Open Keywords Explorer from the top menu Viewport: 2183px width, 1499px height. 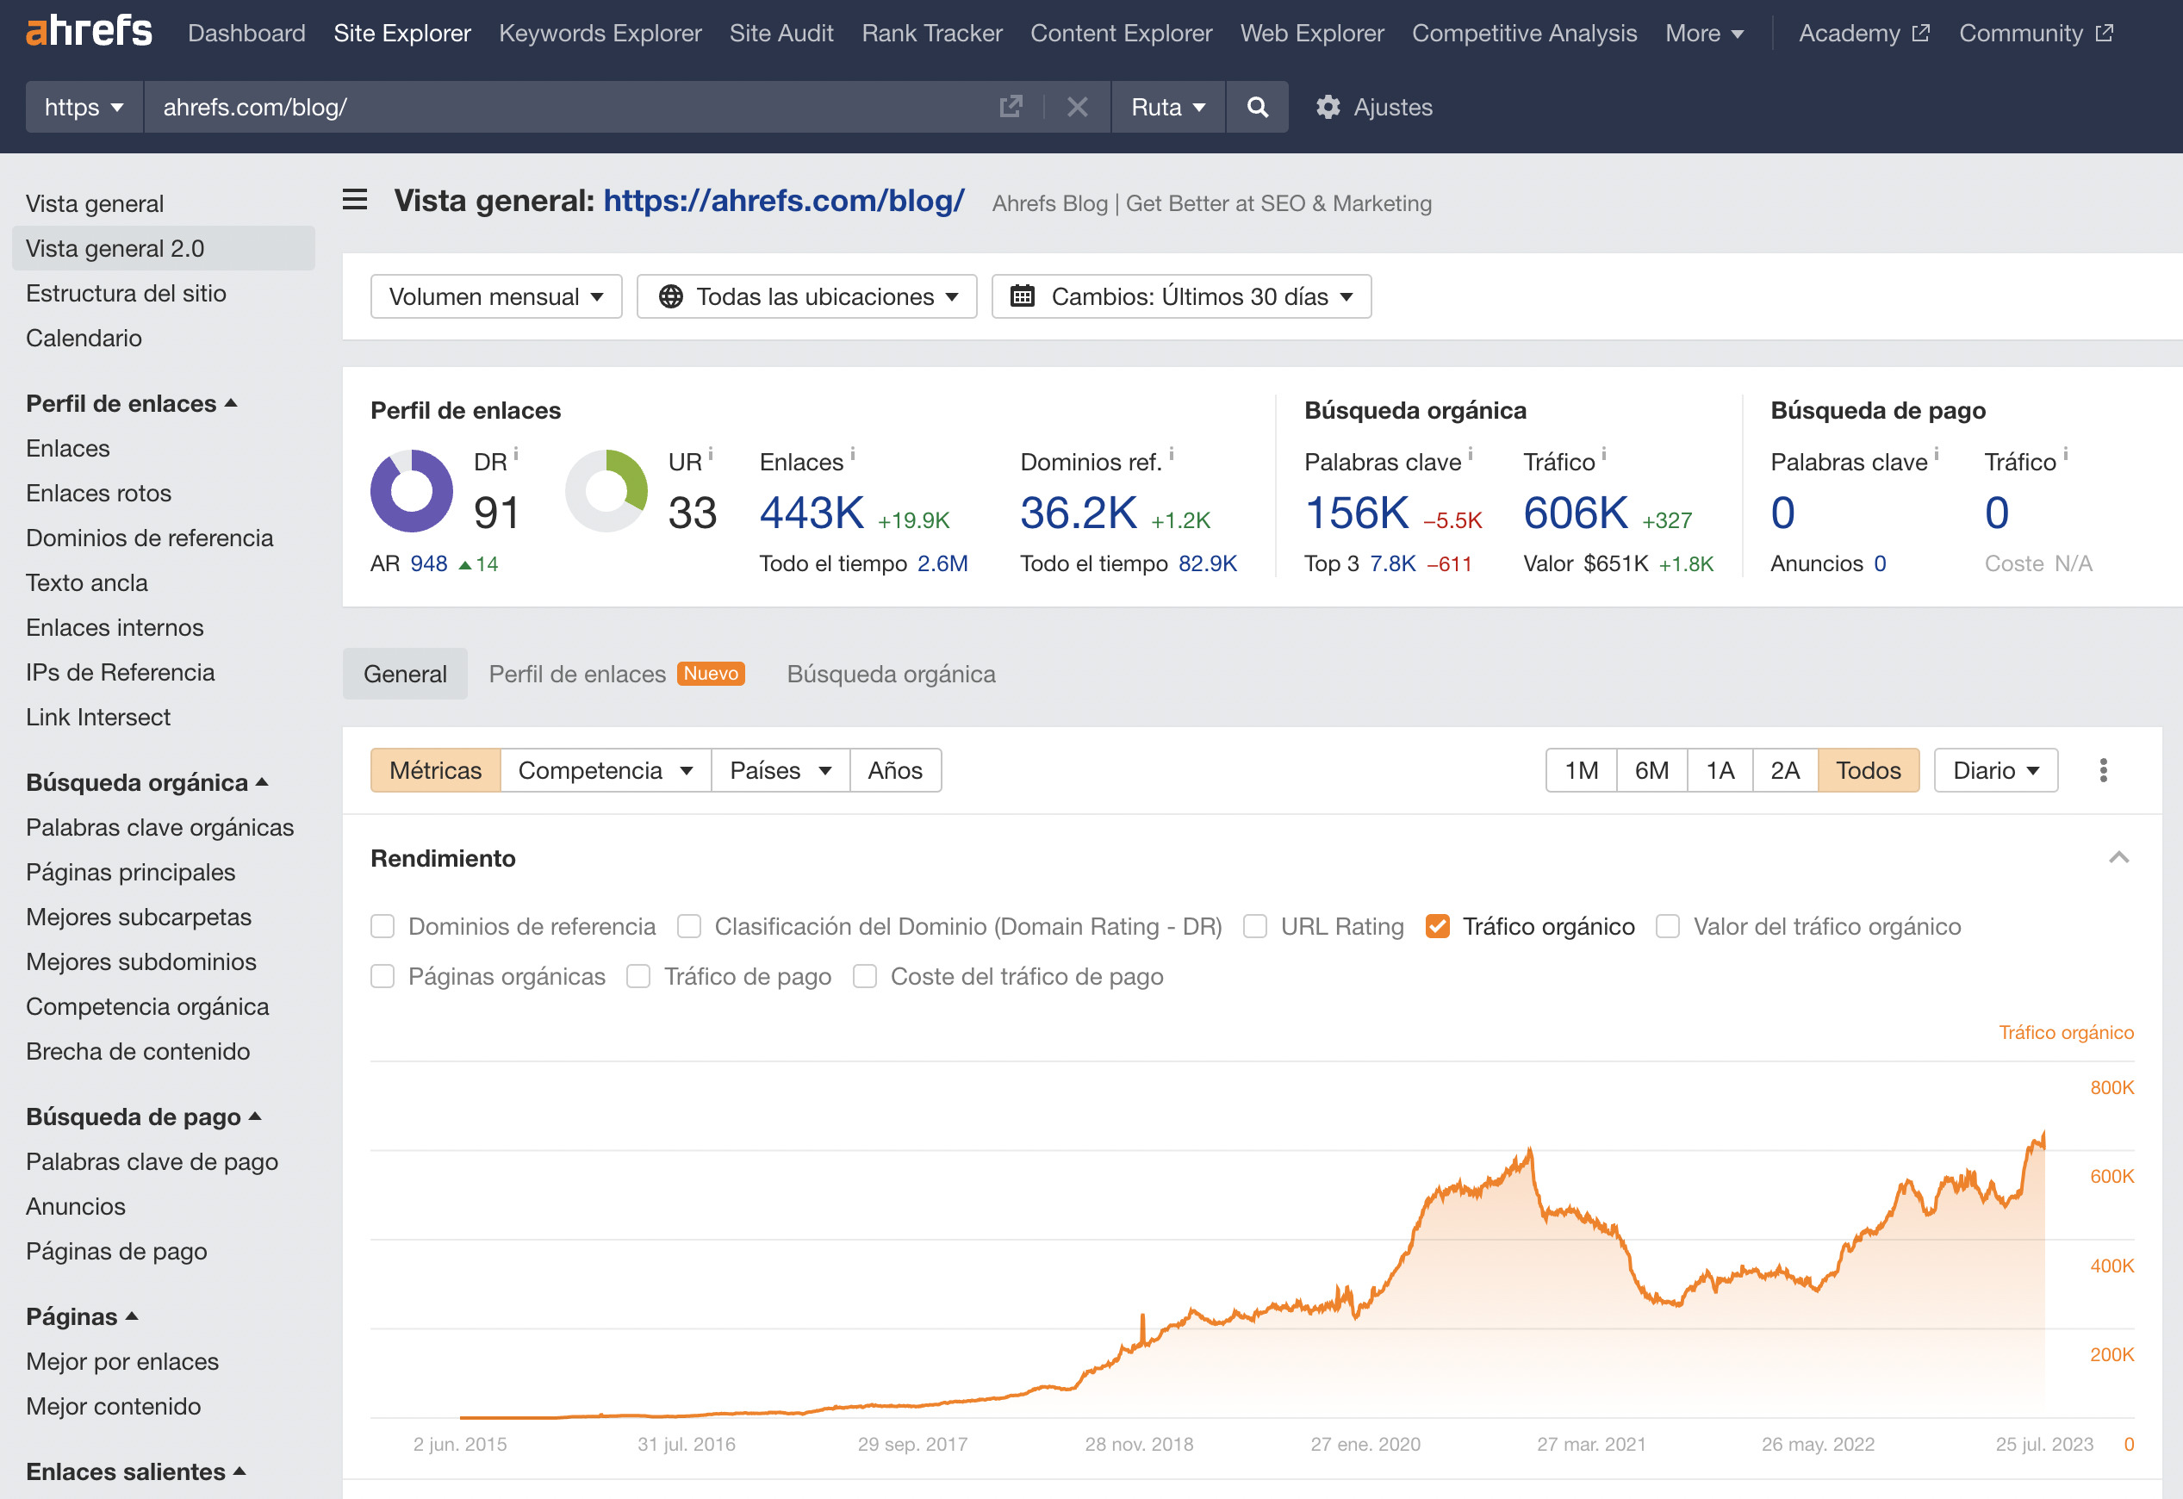tap(600, 32)
